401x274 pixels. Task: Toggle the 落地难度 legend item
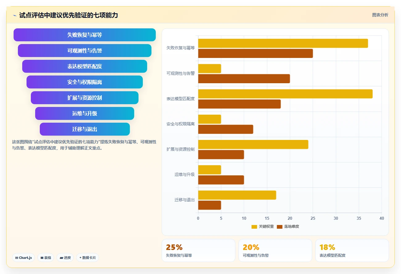tap(288, 227)
